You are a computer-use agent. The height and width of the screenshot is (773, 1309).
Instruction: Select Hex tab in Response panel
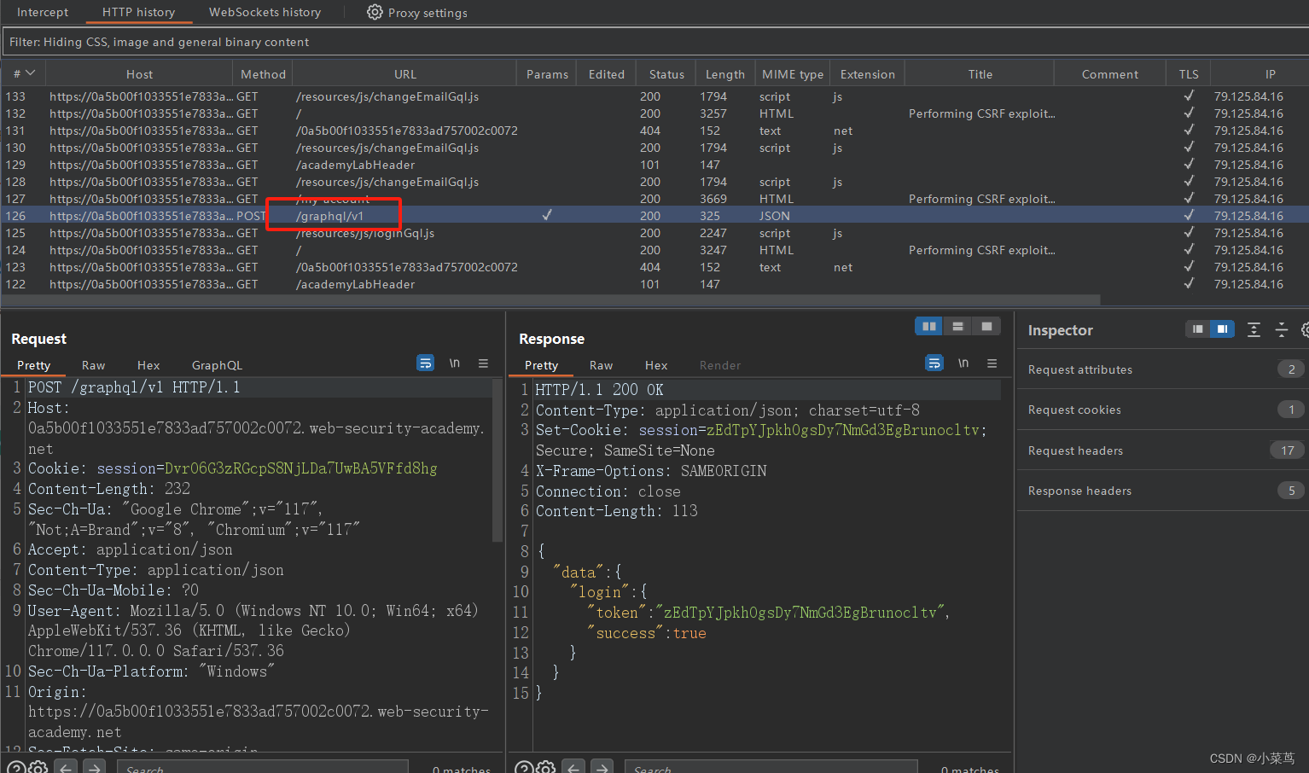coord(656,365)
